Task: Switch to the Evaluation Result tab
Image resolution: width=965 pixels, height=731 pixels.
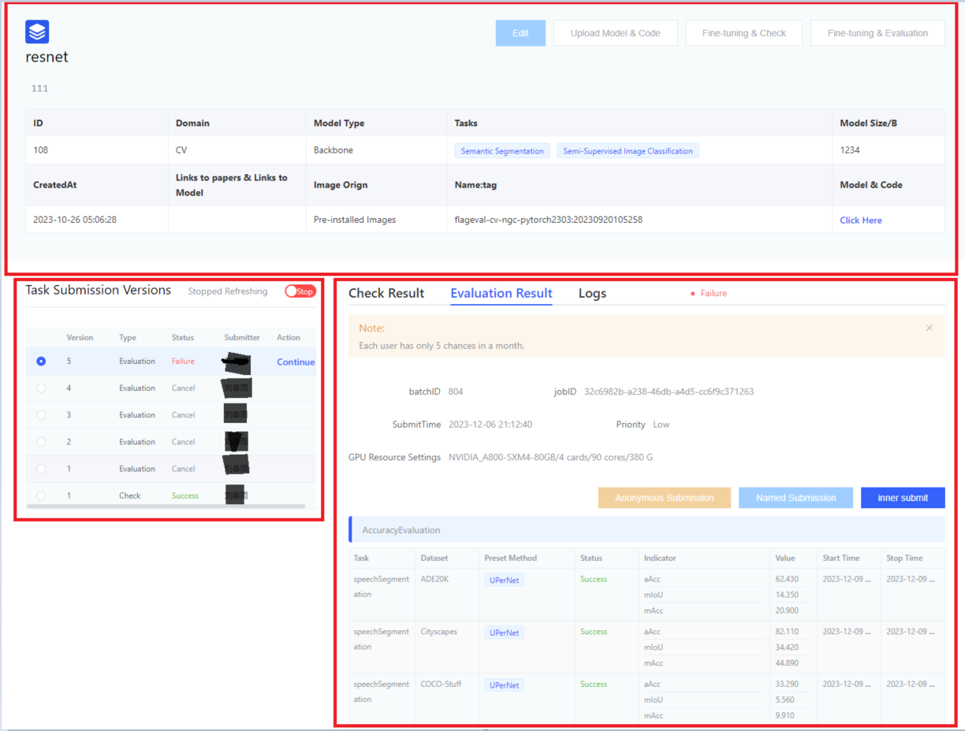Action: (501, 293)
